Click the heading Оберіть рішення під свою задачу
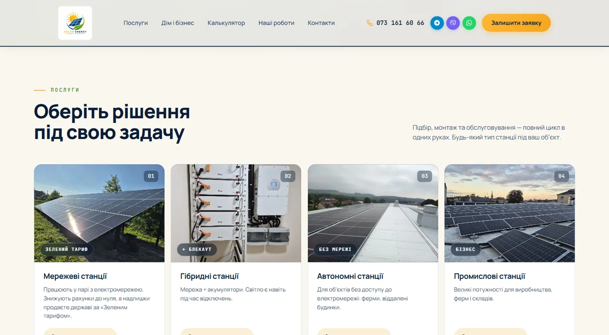Viewport: 609px width, 335px height. (x=112, y=122)
